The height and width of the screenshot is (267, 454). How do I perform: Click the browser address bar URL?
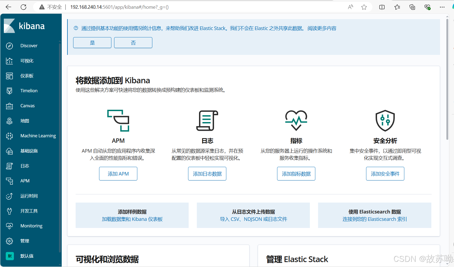(x=119, y=7)
